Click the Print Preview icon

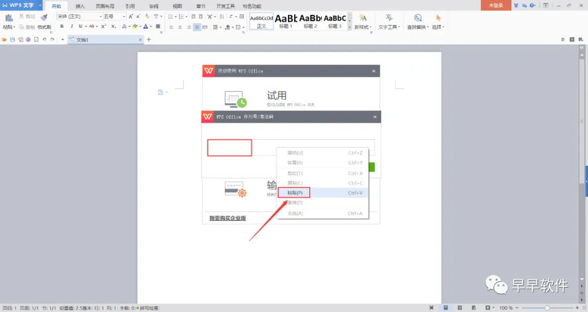pos(36,39)
